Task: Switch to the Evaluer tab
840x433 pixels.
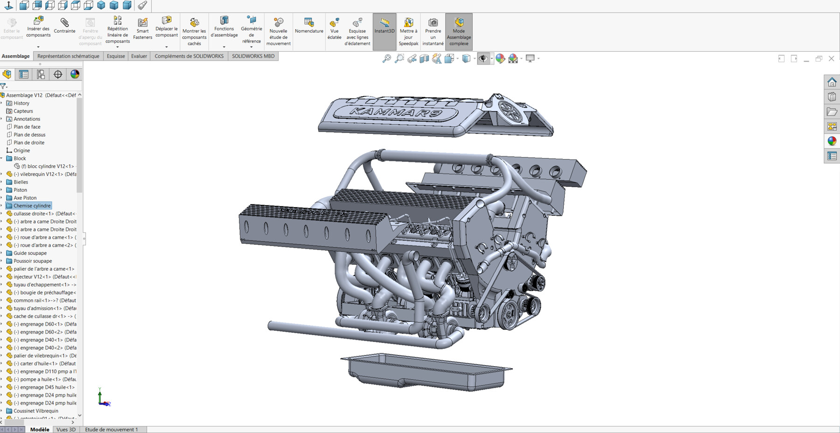Action: [x=139, y=56]
